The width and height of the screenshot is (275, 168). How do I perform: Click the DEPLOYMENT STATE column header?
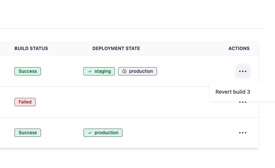pos(116,49)
